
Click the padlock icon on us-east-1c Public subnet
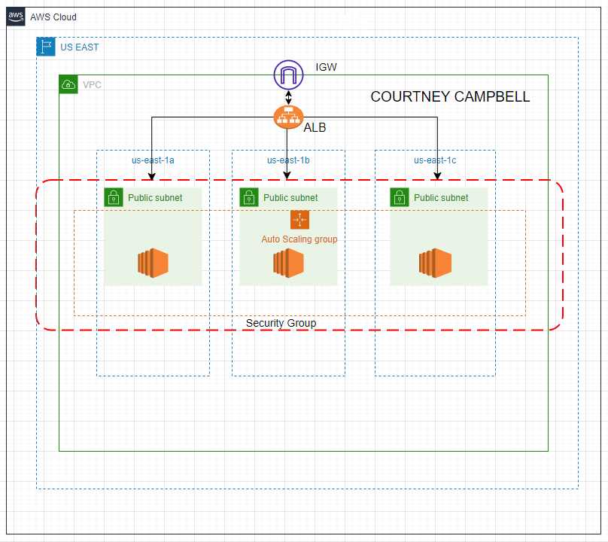399,197
